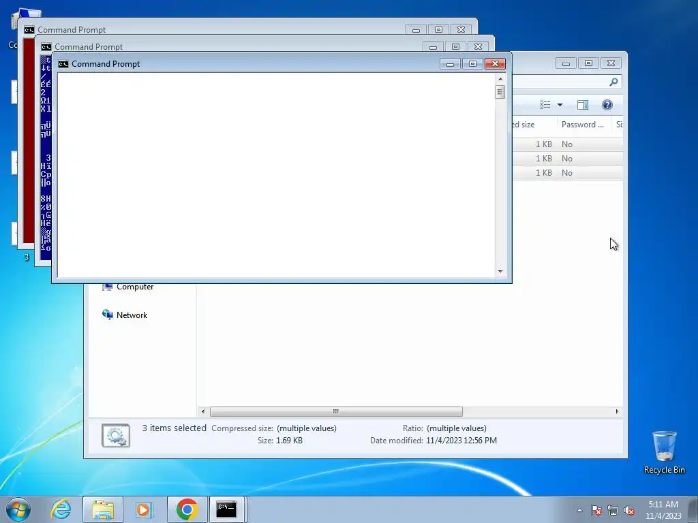Close the red Command Prompt window
Screen dimensions: 698x523
(461, 30)
